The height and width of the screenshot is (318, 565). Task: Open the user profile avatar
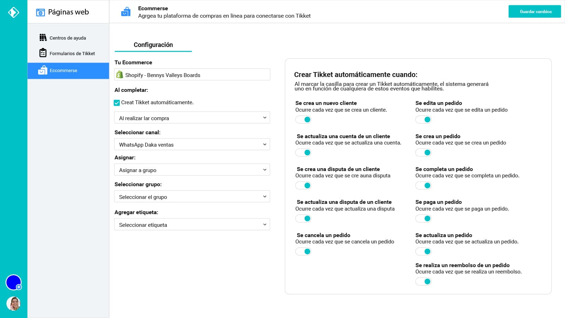click(13, 303)
